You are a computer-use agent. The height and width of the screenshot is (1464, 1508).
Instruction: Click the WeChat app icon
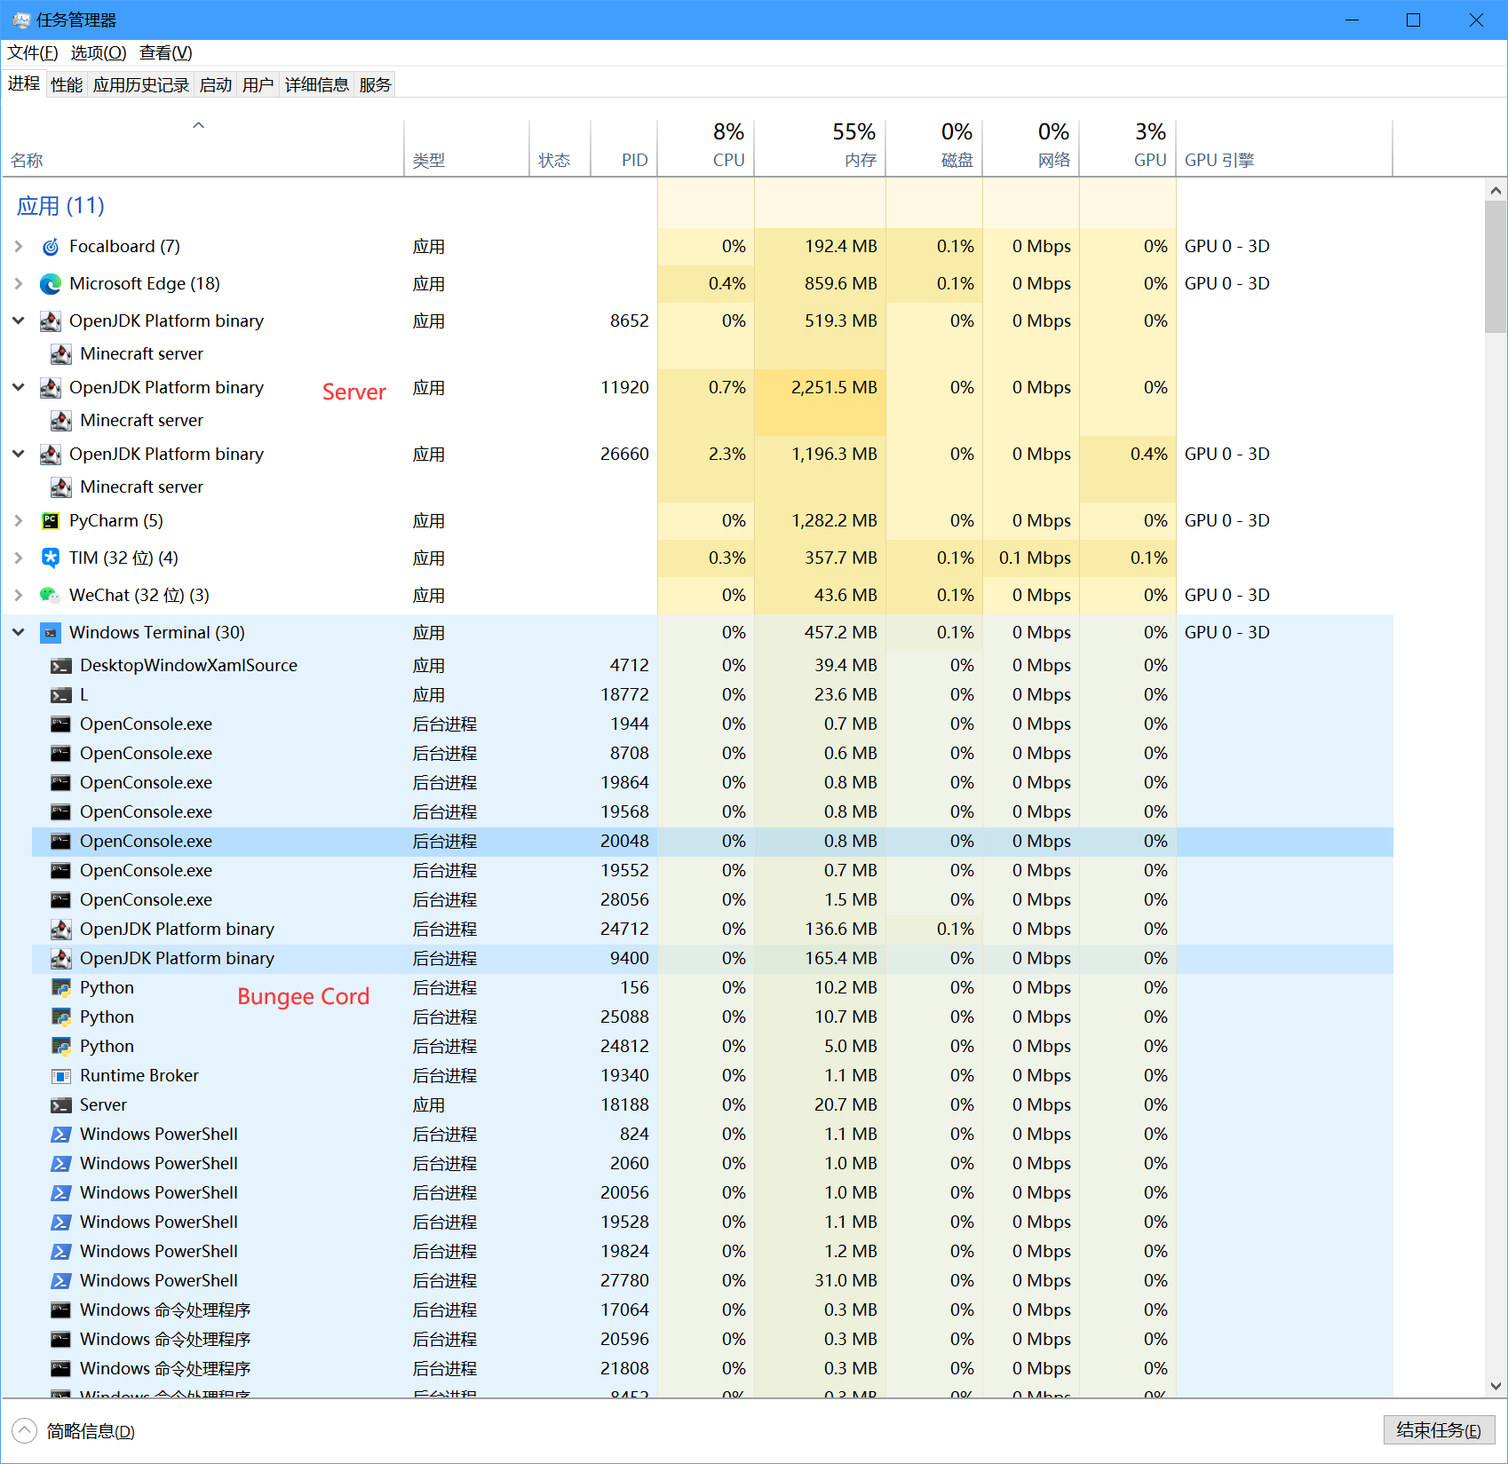coord(51,595)
